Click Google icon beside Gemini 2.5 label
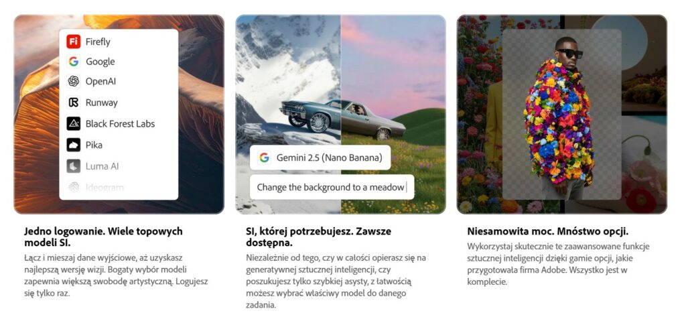 pyautogui.click(x=264, y=157)
